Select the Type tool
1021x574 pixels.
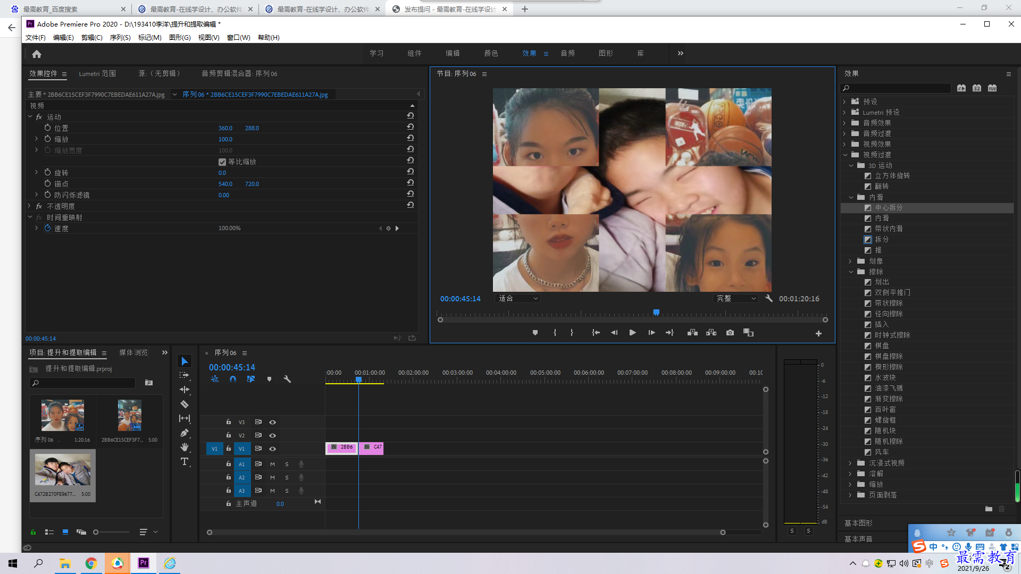click(x=185, y=461)
